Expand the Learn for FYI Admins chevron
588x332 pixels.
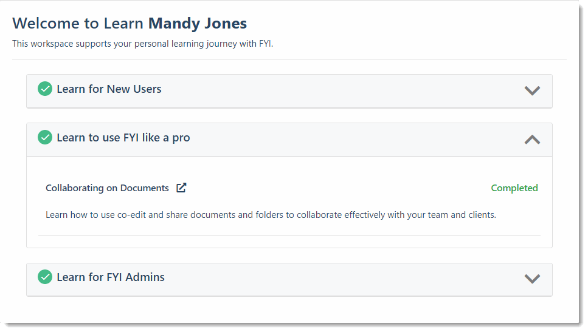[x=532, y=279]
